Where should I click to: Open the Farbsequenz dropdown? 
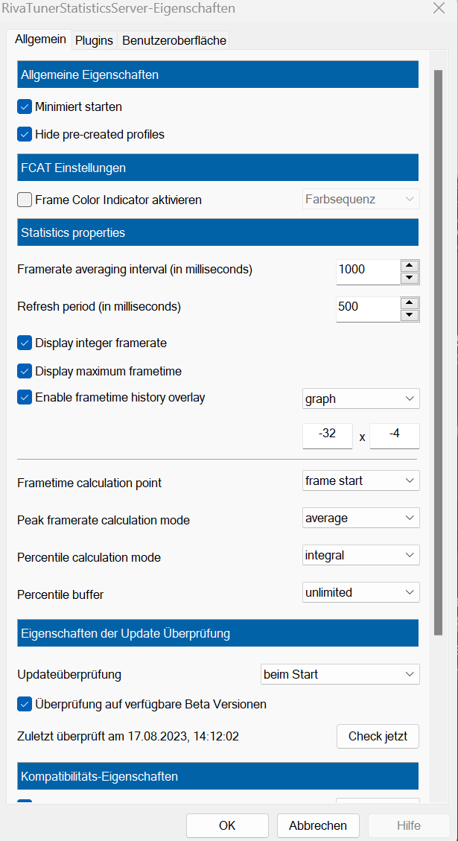(x=361, y=199)
